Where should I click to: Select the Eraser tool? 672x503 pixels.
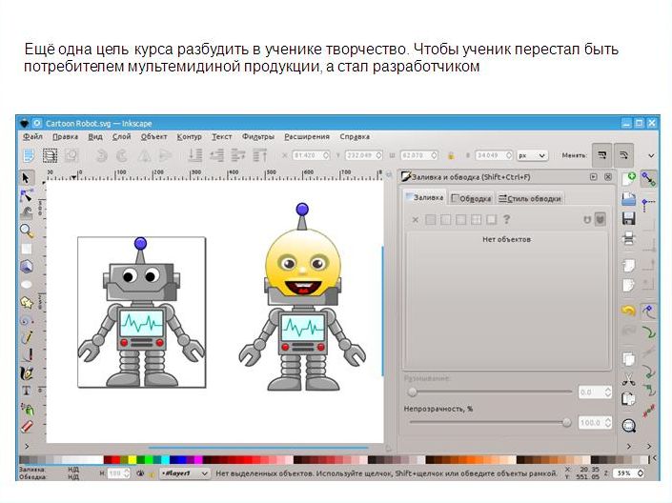(x=27, y=426)
